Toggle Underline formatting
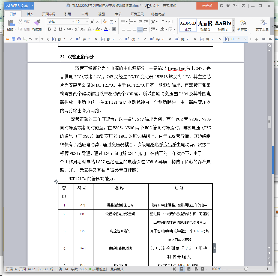278x276 pixels. pos(60,29)
